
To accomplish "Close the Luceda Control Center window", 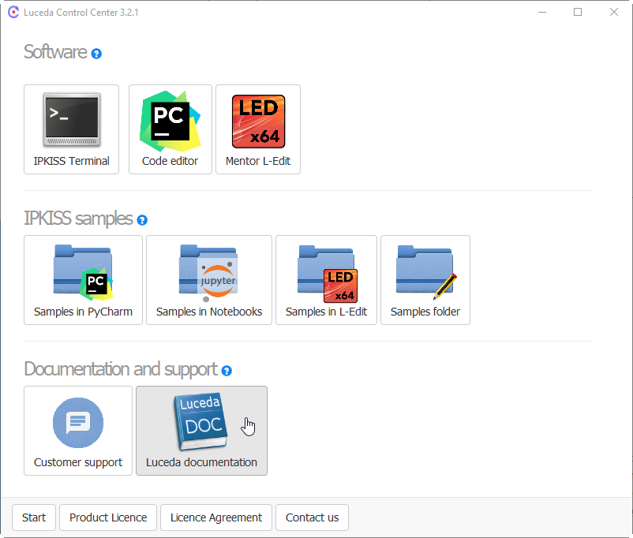I will pyautogui.click(x=614, y=13).
